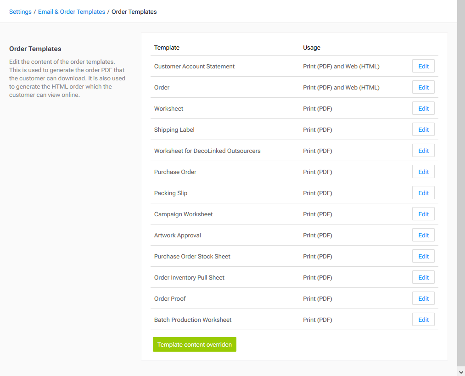The height and width of the screenshot is (376, 465).
Task: Edit the Packing Slip template
Action: pos(423,192)
